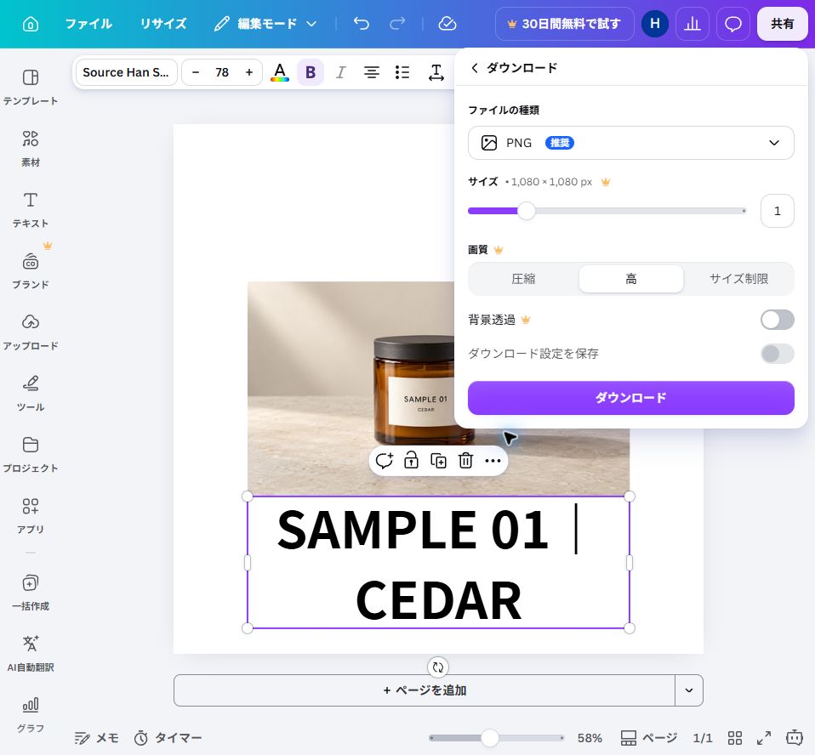Toggle bold formatting
Screen dimensions: 815x755
311,72
